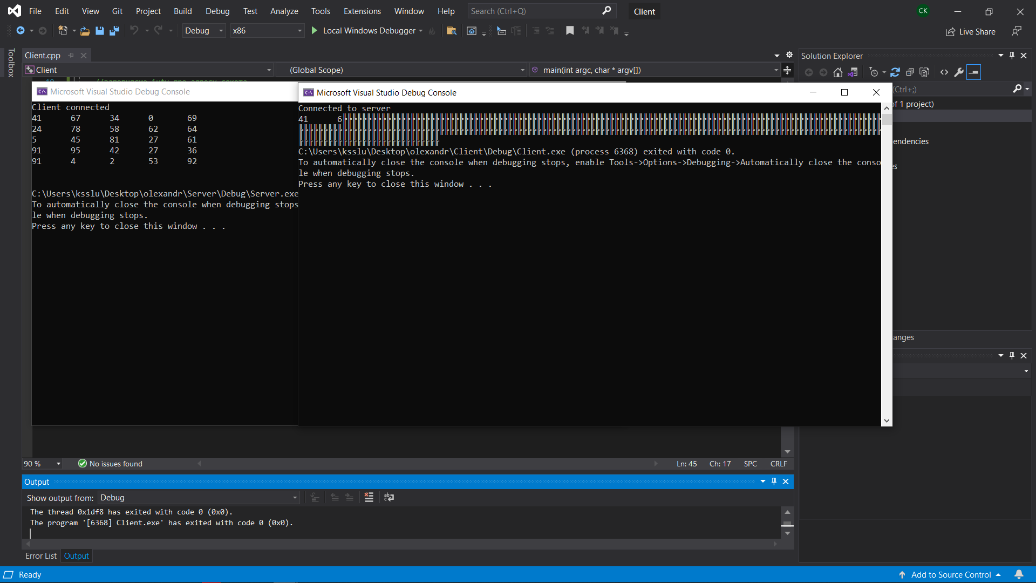Viewport: 1036px width, 583px height.
Task: Click the New Project toolbar icon
Action: (63, 31)
